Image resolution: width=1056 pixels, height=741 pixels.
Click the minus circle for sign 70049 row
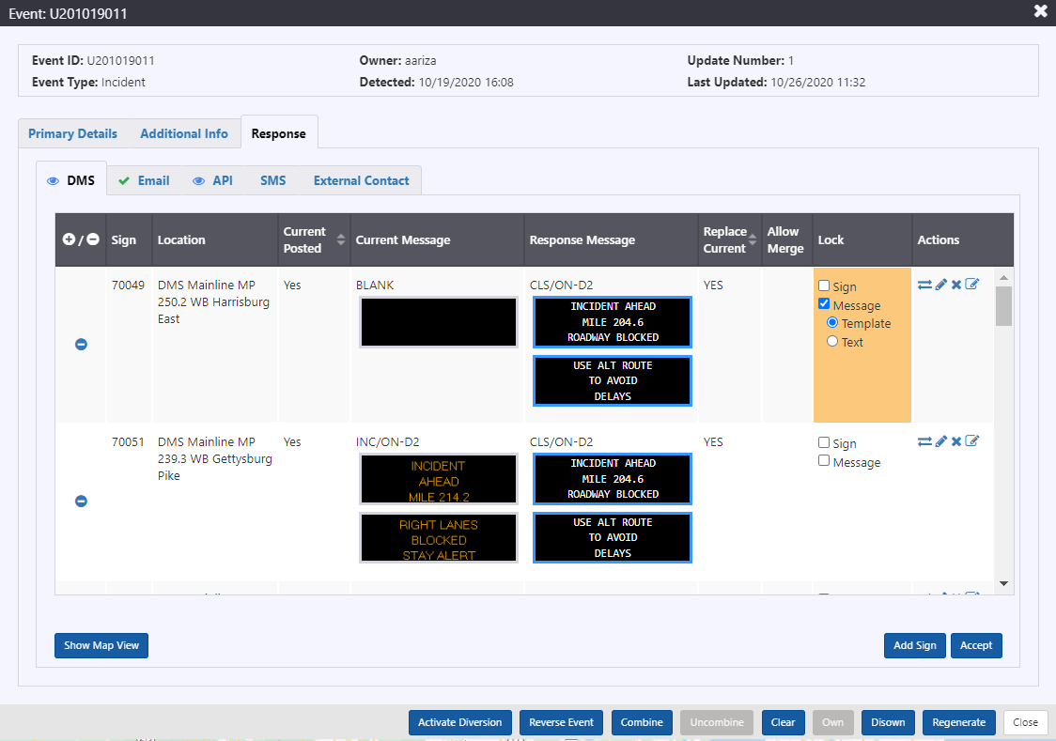(x=81, y=344)
